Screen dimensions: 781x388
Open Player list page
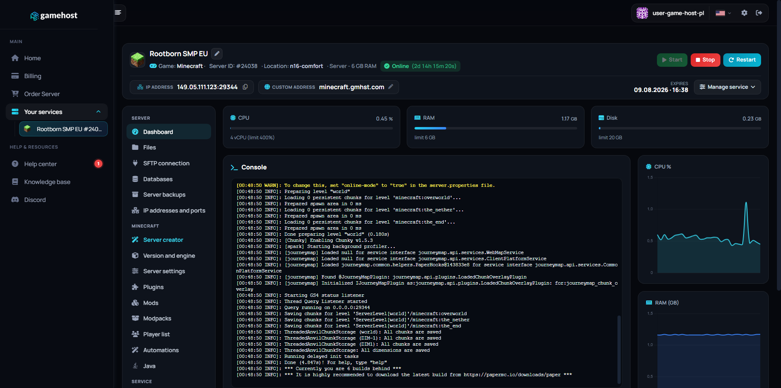[169, 334]
